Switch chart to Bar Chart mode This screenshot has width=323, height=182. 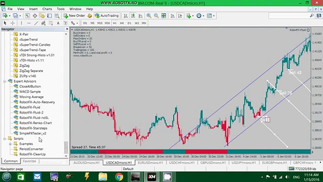click(126, 16)
